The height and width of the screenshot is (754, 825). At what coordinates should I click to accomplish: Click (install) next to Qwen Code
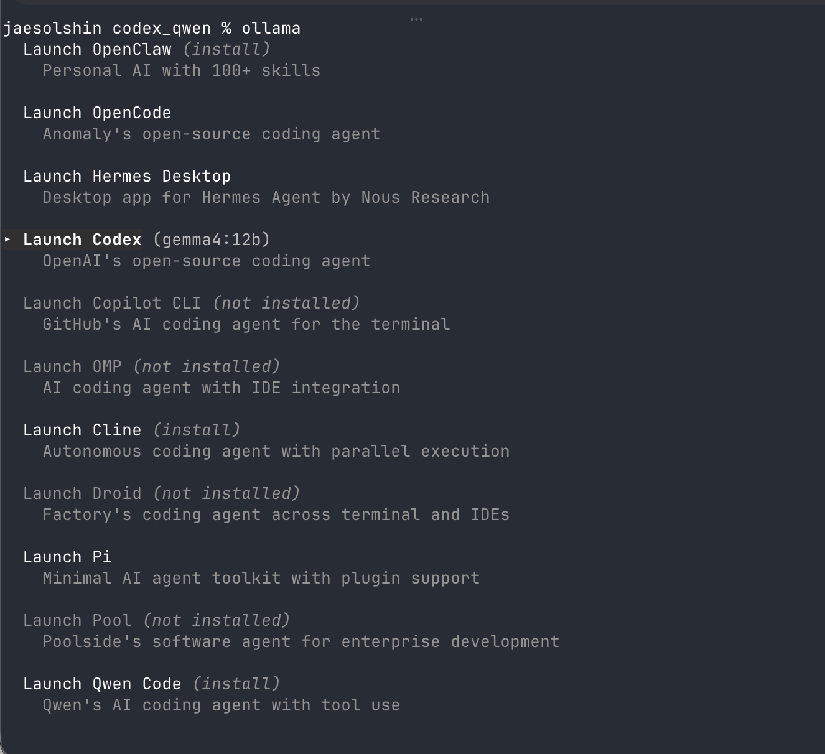(236, 684)
